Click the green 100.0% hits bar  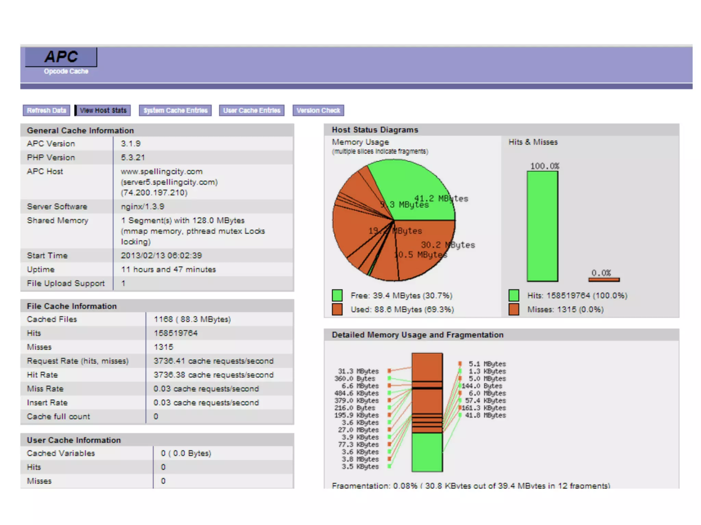coord(543,226)
